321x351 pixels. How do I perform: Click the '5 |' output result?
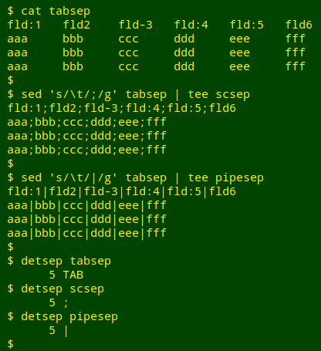coord(59,330)
